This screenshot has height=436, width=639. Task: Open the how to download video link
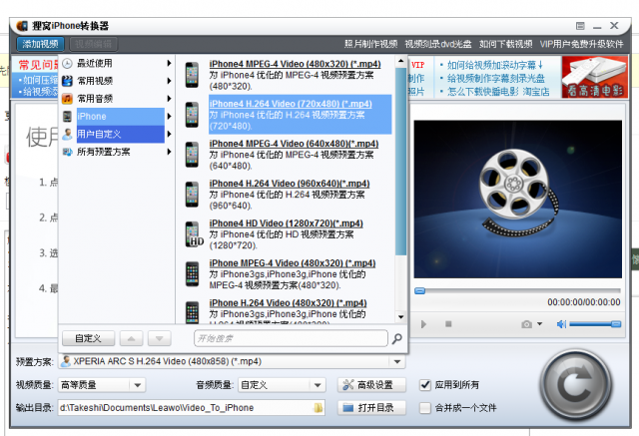click(x=506, y=44)
